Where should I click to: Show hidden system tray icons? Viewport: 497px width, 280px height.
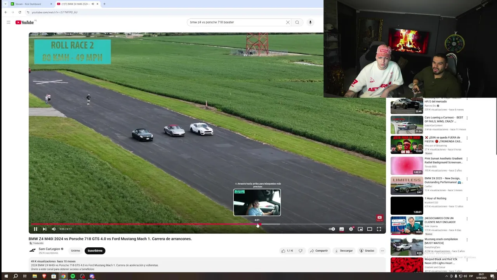click(447, 276)
